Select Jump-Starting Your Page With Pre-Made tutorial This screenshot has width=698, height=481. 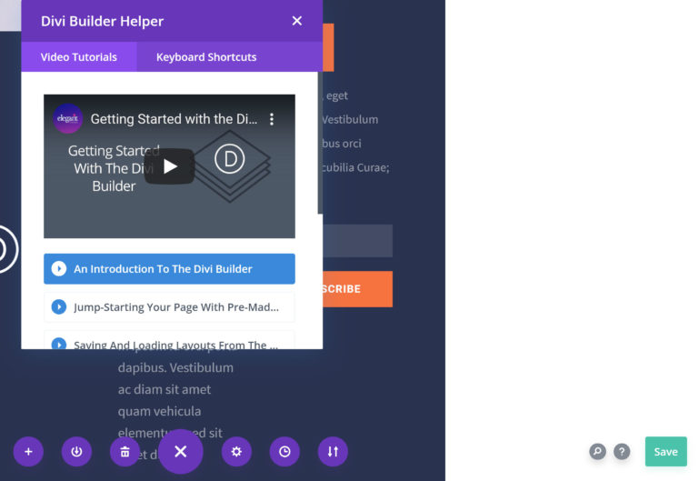click(169, 306)
